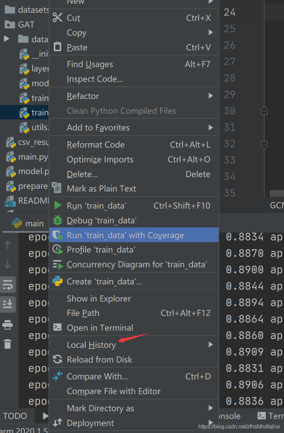284x433 pixels.
Task: Click line number 24 in the editor gutter
Action: click(x=230, y=12)
